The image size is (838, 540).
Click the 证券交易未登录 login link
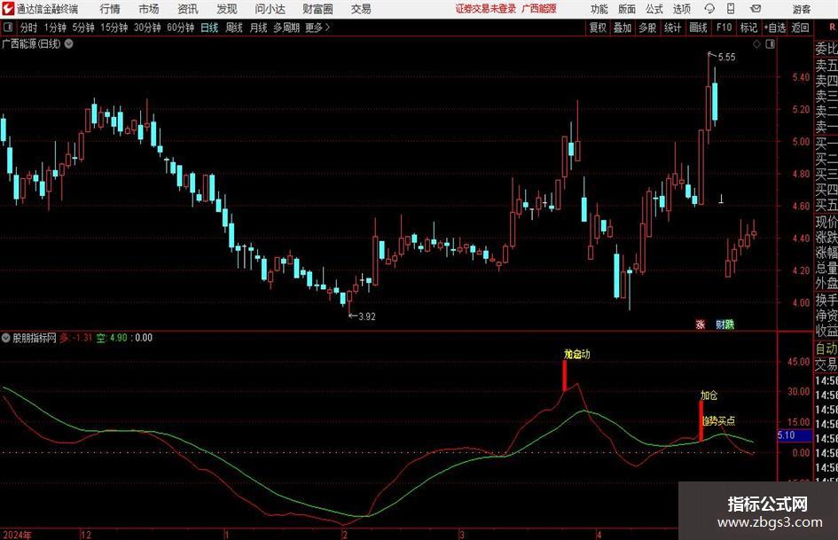(486, 9)
